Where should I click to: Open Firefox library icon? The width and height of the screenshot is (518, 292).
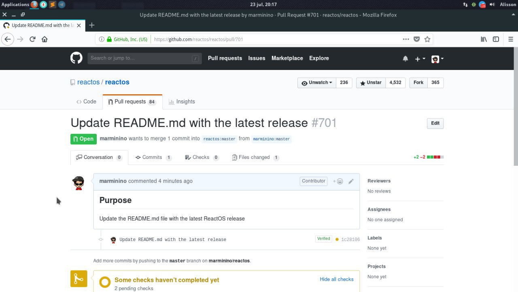point(484,39)
